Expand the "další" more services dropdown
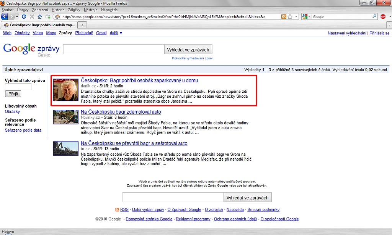 116,33
